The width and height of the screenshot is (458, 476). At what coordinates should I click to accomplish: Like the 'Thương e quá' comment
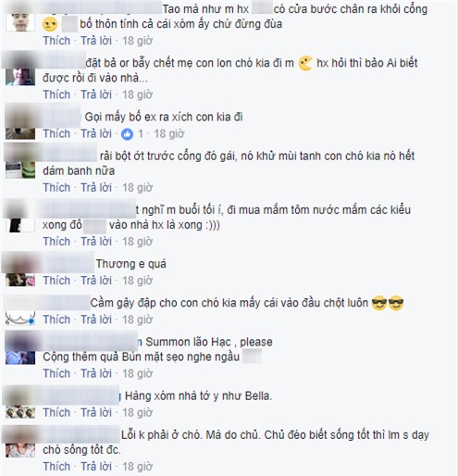coord(56,281)
